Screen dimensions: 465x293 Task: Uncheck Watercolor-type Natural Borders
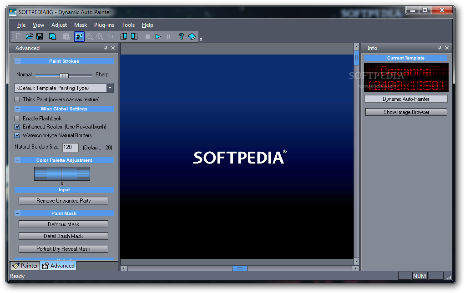(x=17, y=135)
